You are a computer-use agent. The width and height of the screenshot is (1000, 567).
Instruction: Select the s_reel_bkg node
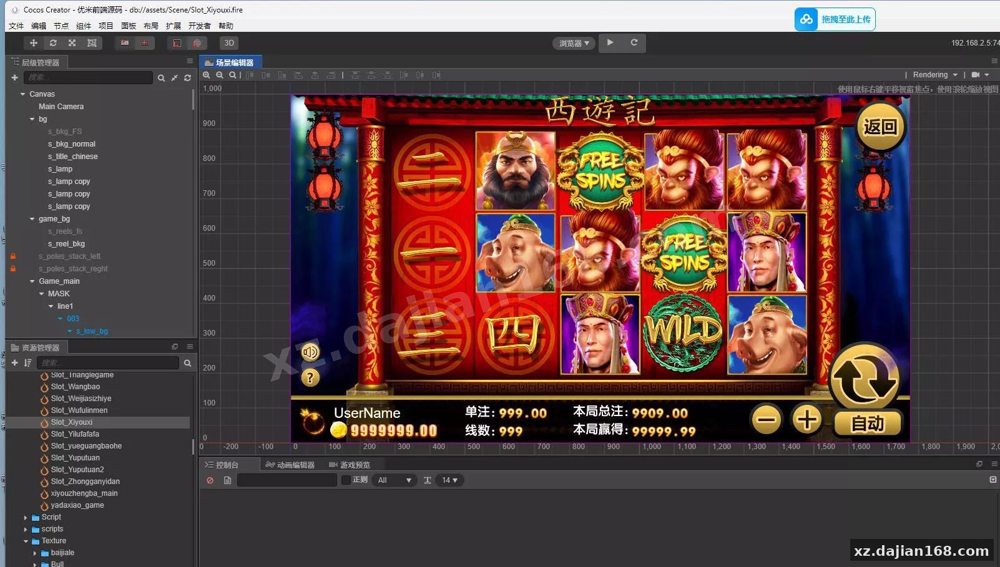click(x=66, y=244)
